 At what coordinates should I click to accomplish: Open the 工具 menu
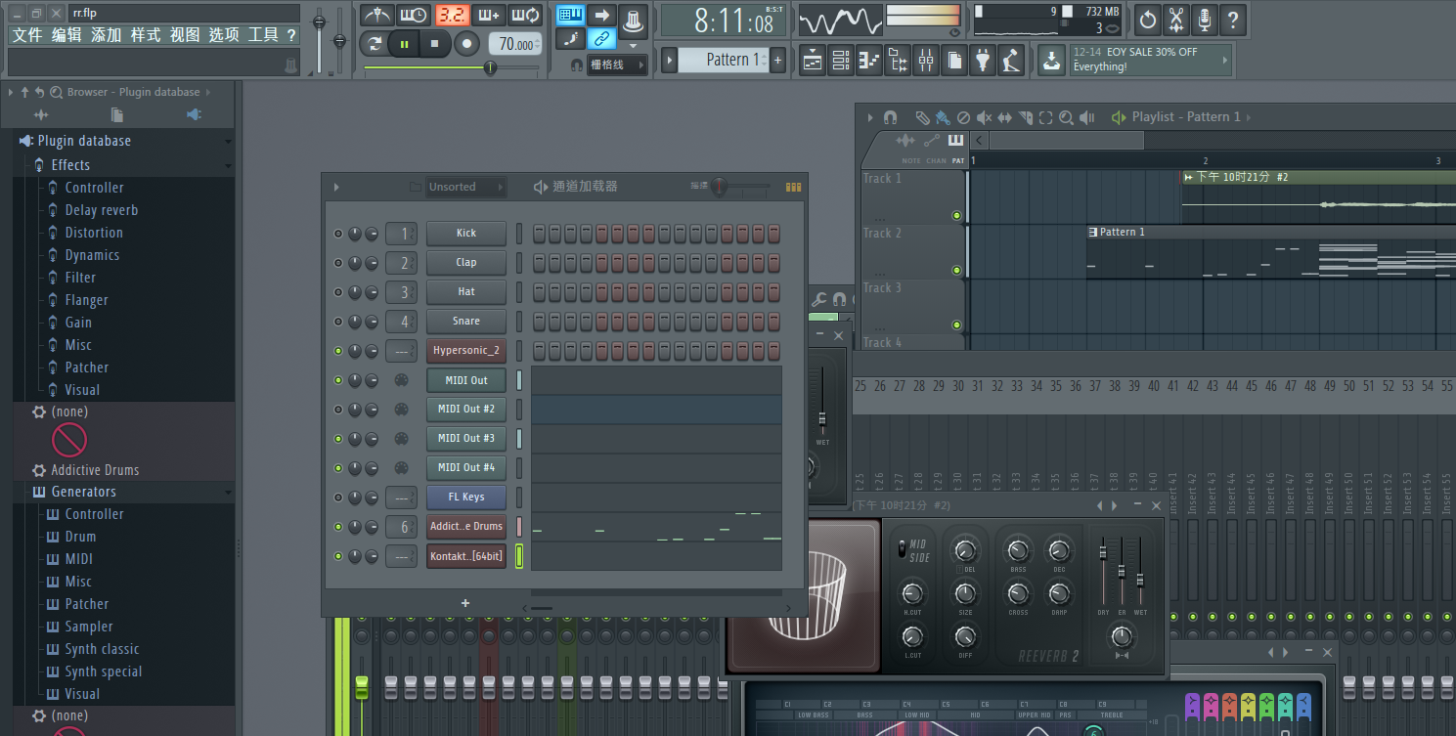[262, 35]
